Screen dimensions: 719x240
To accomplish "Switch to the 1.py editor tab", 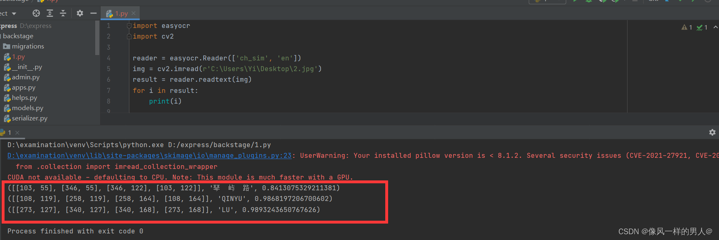I will coord(121,13).
